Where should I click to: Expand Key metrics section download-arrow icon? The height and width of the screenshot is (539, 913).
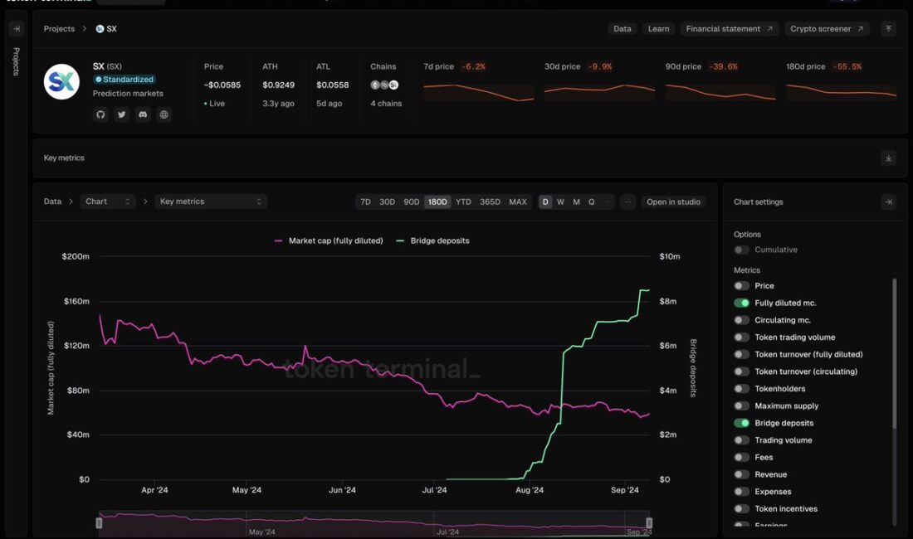tap(888, 158)
